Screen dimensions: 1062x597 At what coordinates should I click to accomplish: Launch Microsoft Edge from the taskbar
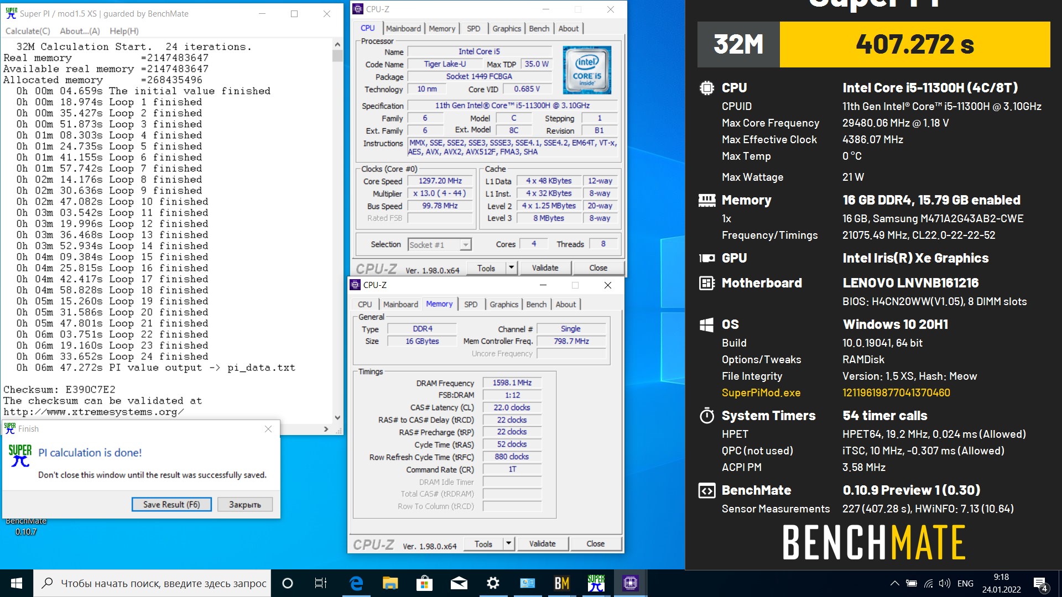(x=356, y=583)
